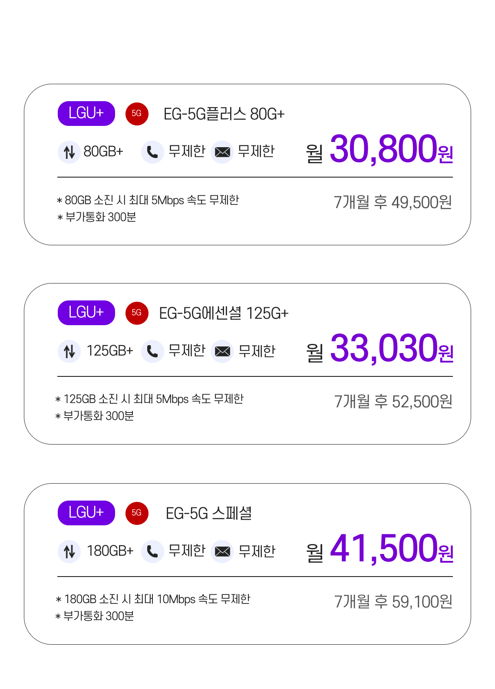Click the envelope icon in the 125G+ plan
Image resolution: width=495 pixels, height=689 pixels.
coord(222,351)
